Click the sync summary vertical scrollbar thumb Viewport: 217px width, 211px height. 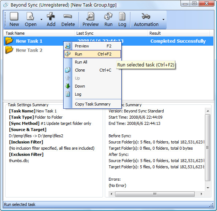click(208, 147)
